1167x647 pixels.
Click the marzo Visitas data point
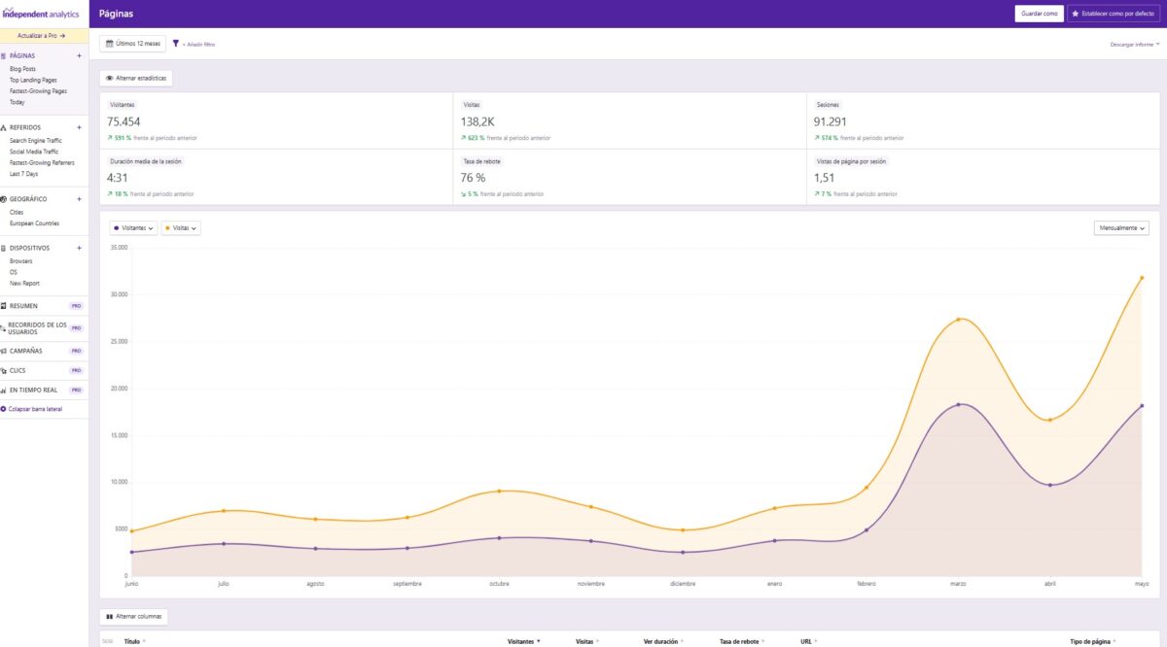pos(959,319)
